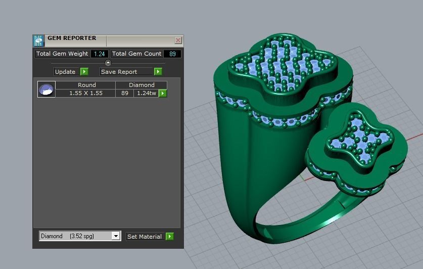Click the GEM REPORTER title bar
Viewport: 423px width, 269px height.
(108, 40)
